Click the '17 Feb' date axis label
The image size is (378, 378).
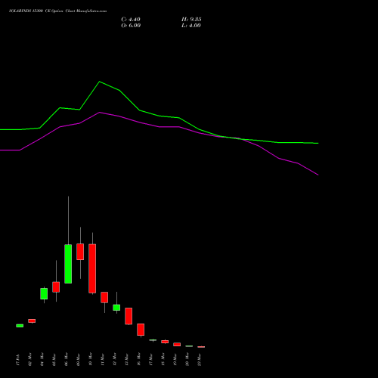point(17,360)
